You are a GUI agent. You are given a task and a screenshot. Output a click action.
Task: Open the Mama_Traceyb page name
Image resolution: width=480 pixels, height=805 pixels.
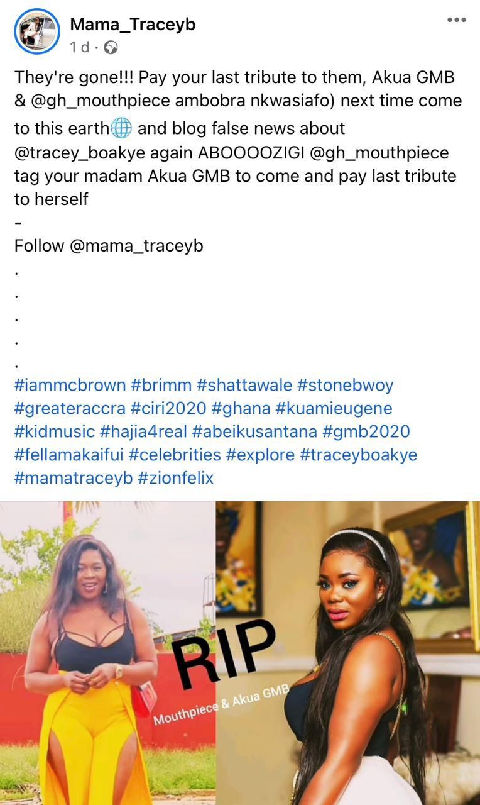click(x=133, y=25)
